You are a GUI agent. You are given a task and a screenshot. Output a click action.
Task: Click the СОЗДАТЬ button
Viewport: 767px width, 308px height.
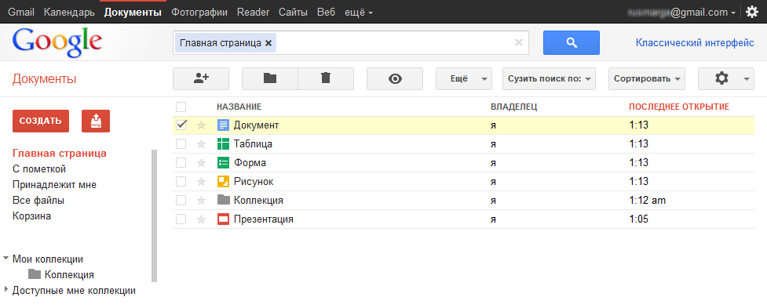coord(41,121)
